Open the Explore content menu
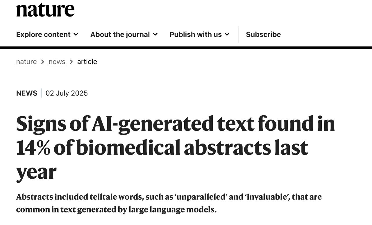This screenshot has width=372, height=225. click(47, 35)
